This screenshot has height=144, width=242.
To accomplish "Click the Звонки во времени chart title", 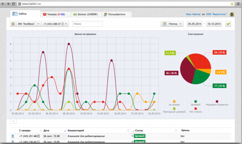I will 85,34.
